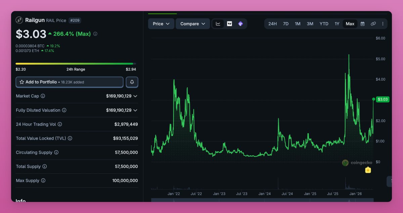Select the YTD time range
Viewport: 403px width, 213px height.
coord(324,24)
